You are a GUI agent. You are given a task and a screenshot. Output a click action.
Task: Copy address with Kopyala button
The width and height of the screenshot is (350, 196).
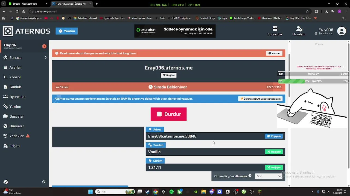[274, 136]
